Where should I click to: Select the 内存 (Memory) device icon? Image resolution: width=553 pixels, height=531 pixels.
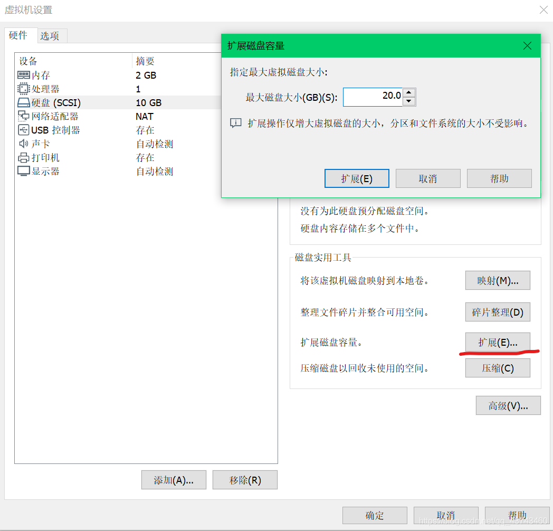tap(23, 75)
